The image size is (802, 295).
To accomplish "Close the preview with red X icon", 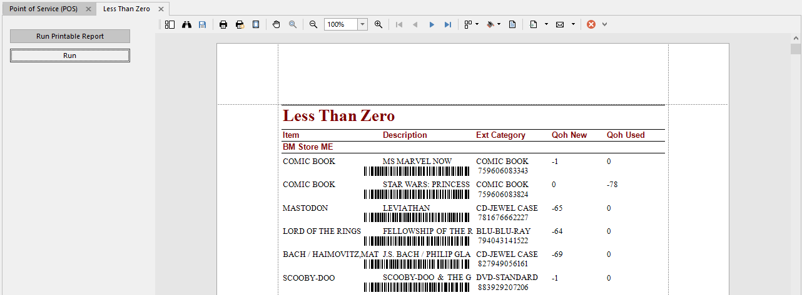I will point(591,24).
